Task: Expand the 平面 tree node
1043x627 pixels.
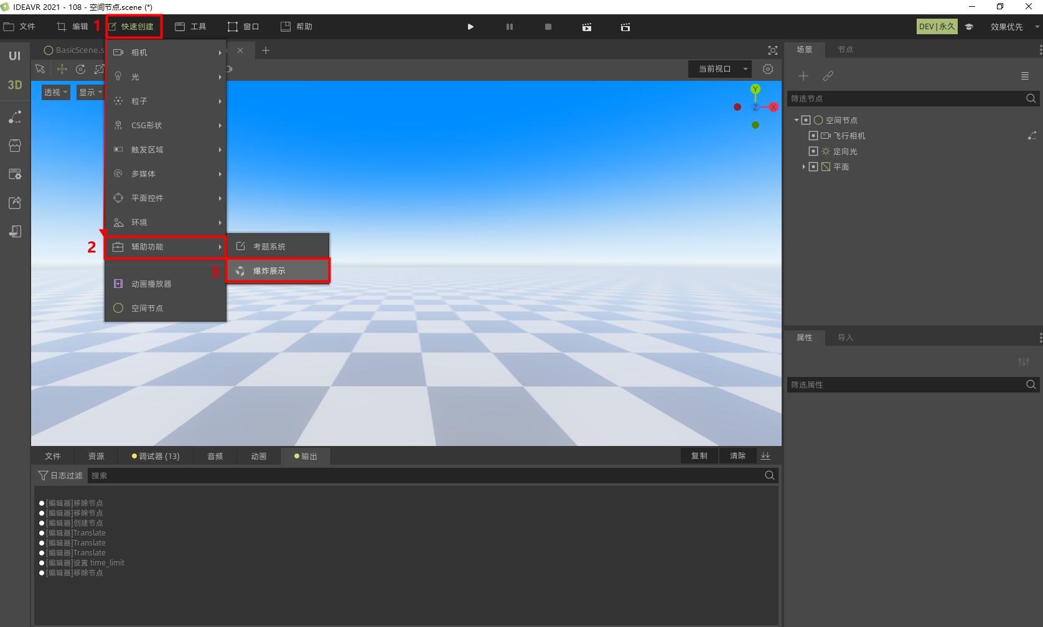Action: click(x=803, y=167)
